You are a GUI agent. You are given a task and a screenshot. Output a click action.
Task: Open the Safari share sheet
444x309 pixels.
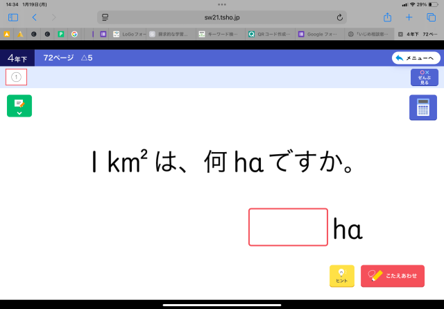387,17
